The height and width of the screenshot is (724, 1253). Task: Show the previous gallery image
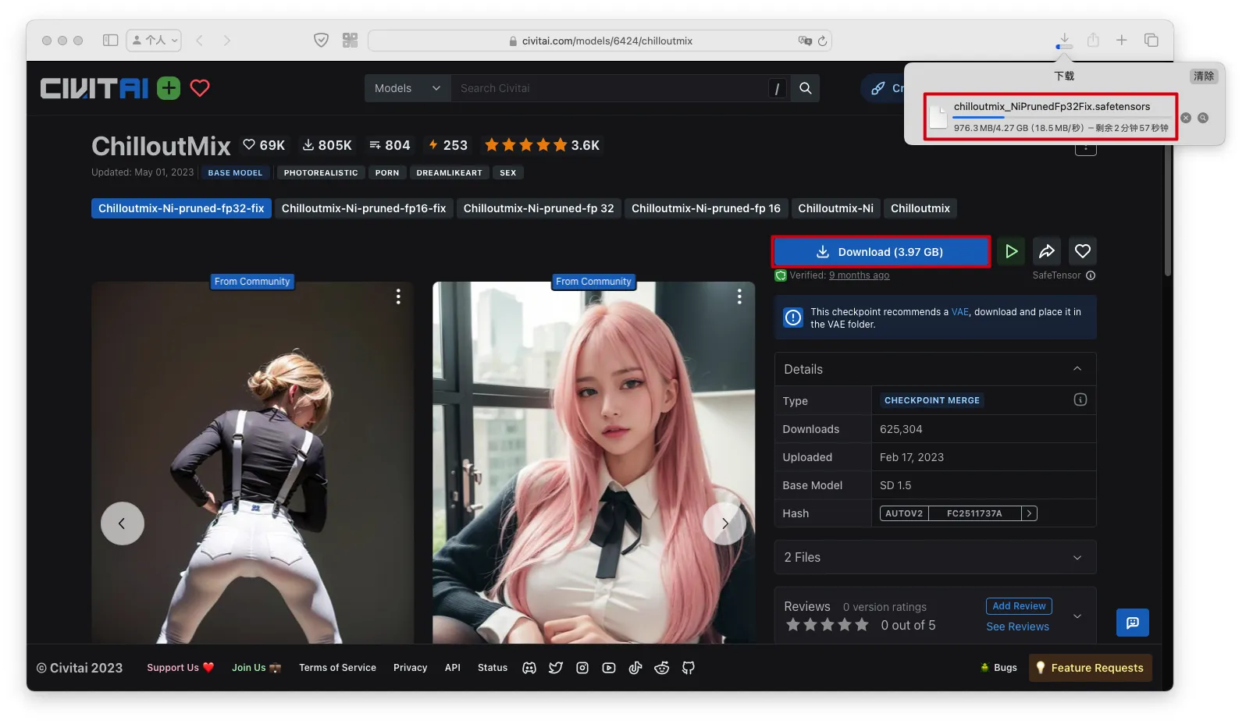click(x=123, y=523)
